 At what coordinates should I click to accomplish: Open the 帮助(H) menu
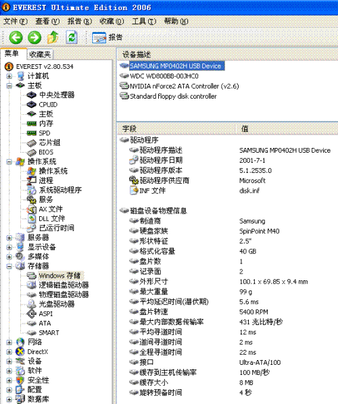point(176,21)
